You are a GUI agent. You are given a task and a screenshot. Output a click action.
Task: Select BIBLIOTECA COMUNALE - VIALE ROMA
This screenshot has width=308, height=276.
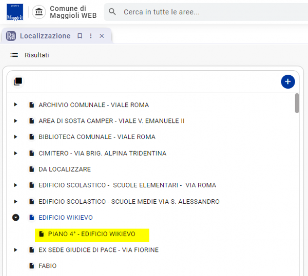click(97, 137)
